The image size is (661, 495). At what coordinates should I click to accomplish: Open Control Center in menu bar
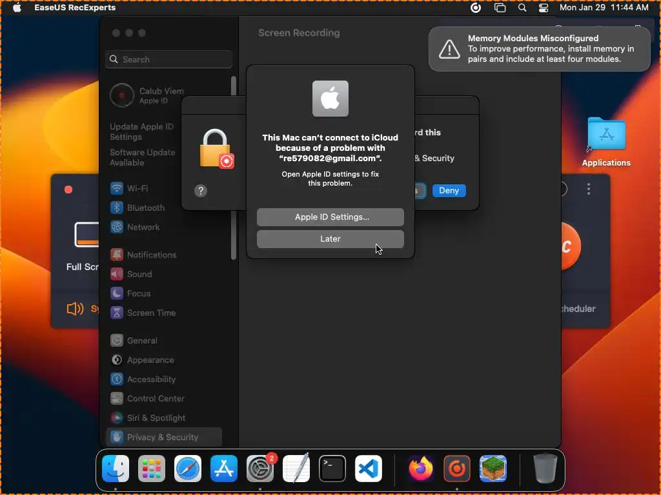(544, 8)
